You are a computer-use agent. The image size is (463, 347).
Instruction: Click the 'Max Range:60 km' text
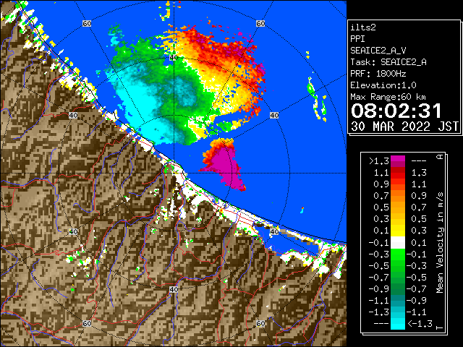coord(388,97)
